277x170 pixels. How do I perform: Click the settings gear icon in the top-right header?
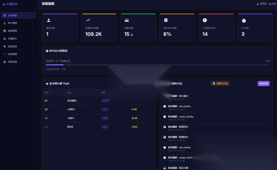(270, 4)
